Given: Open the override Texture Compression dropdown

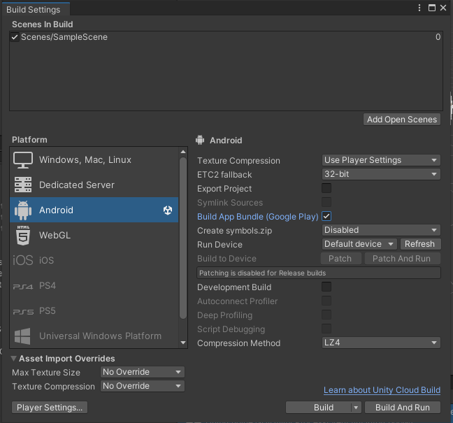Looking at the screenshot, I should 143,386.
